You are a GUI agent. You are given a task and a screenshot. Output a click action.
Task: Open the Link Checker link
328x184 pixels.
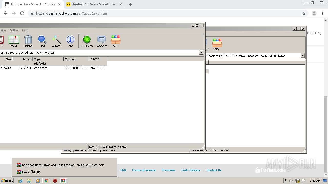191,170
